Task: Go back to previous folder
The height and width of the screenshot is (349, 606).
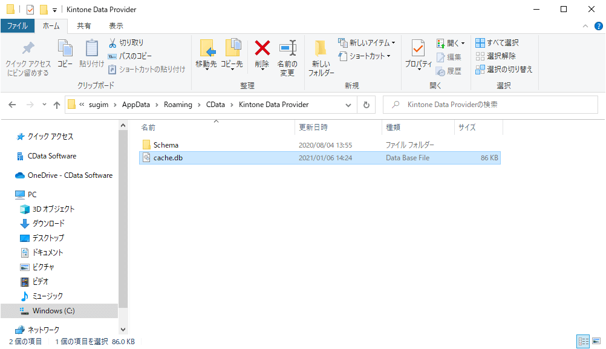Action: (12, 105)
